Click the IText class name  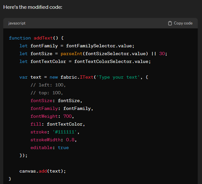(86, 77)
